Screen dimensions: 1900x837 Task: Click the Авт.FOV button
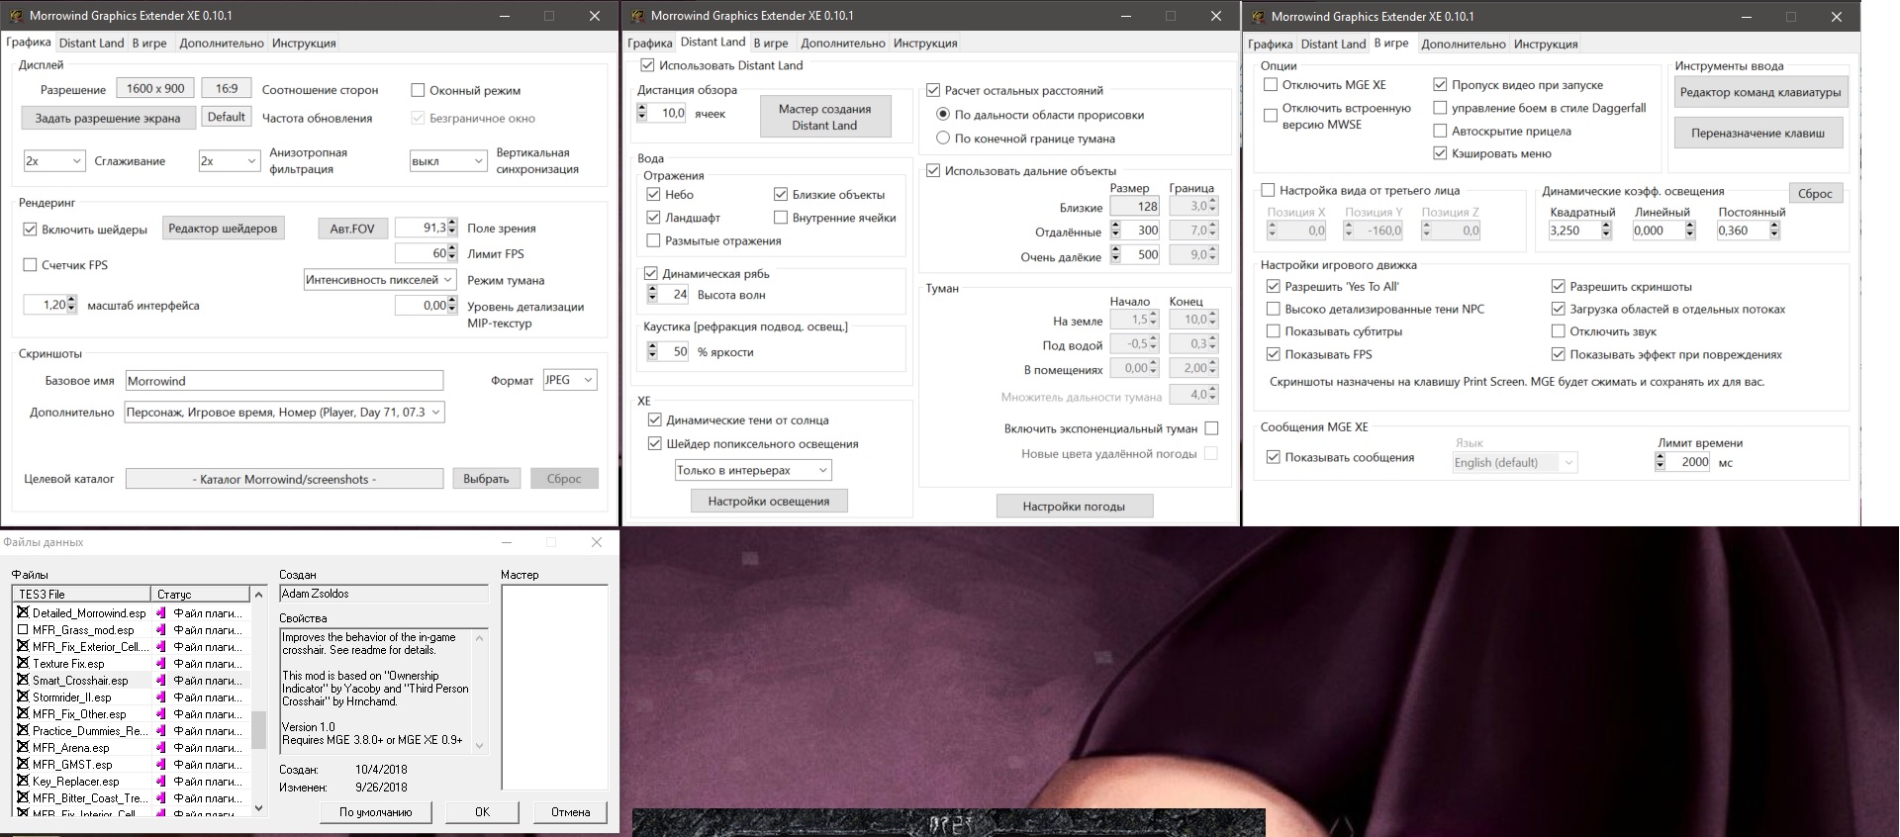(352, 229)
